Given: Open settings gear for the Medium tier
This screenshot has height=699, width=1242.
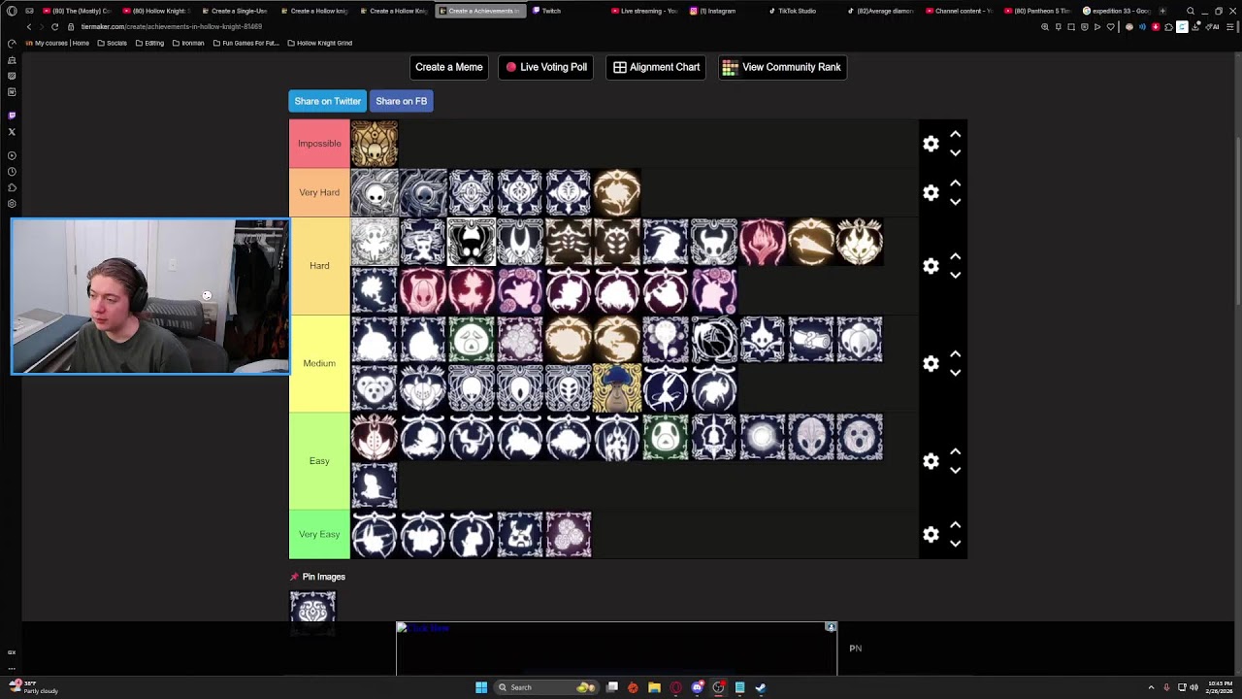Looking at the screenshot, I should click(931, 363).
